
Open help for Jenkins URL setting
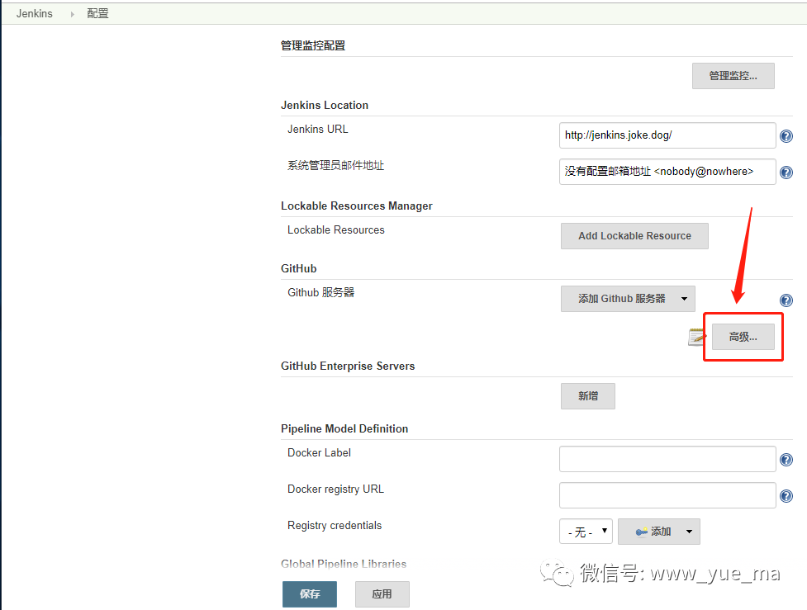pos(786,135)
